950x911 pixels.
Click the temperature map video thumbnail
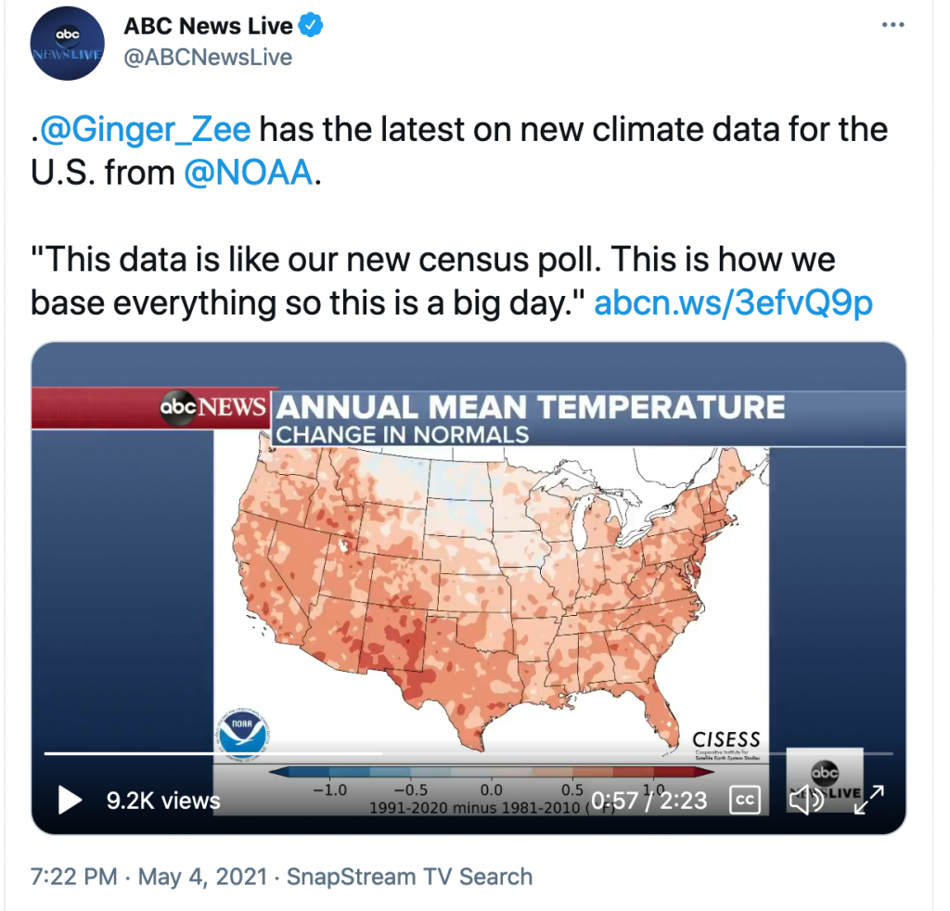click(x=469, y=587)
